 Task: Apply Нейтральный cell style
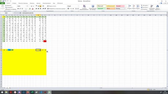tap(111, 6)
